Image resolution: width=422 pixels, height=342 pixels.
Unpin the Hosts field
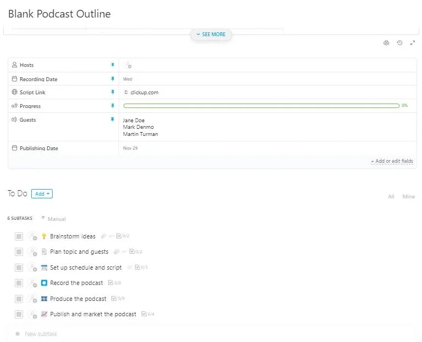click(x=112, y=65)
